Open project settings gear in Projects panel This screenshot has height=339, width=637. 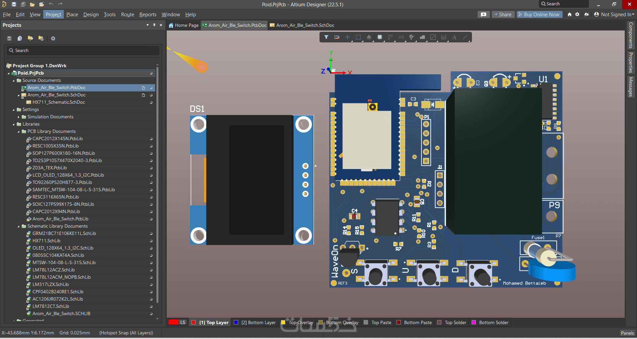click(x=53, y=38)
